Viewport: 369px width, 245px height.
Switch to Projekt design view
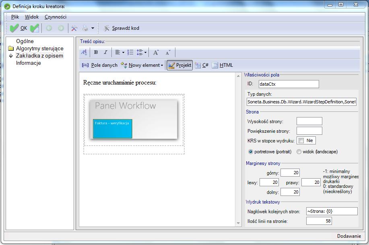tap(180, 65)
